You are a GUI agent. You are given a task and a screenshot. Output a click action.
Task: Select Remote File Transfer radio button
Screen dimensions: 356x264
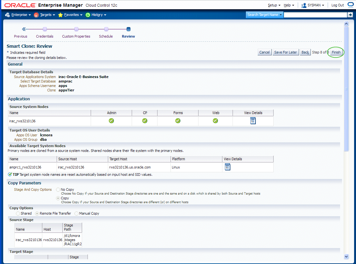tap(37, 213)
